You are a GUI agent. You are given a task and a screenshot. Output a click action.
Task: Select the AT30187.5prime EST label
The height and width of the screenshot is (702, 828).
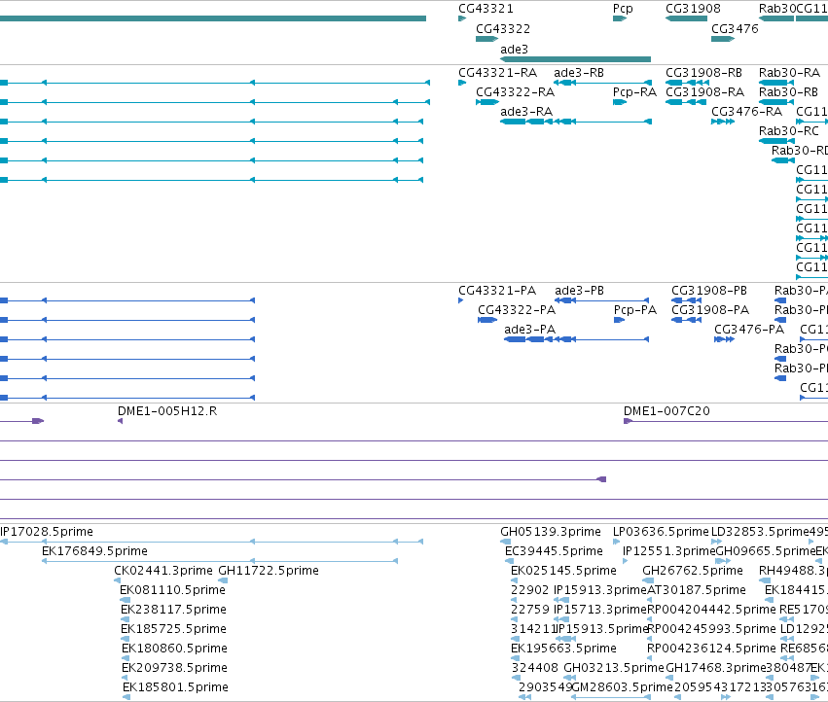click(697, 590)
